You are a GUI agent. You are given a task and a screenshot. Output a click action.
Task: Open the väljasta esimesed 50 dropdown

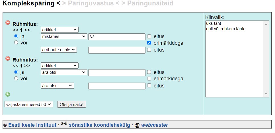tap(29, 104)
